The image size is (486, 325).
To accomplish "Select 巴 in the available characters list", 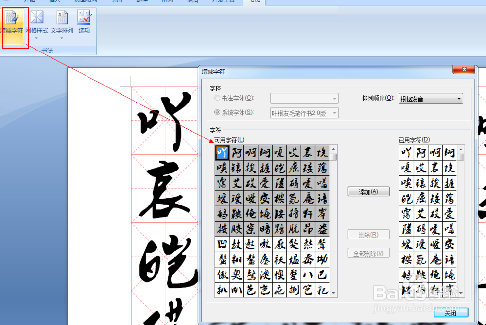I will [x=322, y=274].
